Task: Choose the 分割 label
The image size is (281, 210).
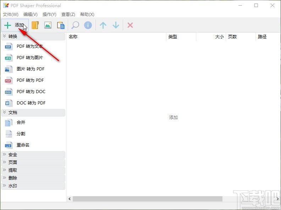Action: 21,134
